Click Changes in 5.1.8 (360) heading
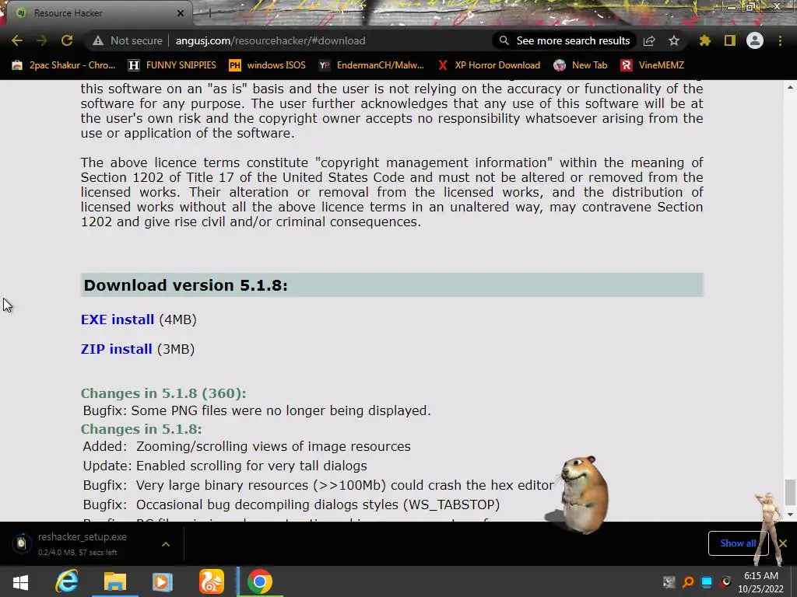797x597 pixels. click(163, 393)
